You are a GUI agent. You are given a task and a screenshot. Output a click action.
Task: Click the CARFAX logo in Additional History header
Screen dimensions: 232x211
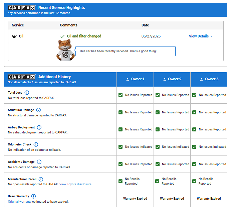click(22, 77)
